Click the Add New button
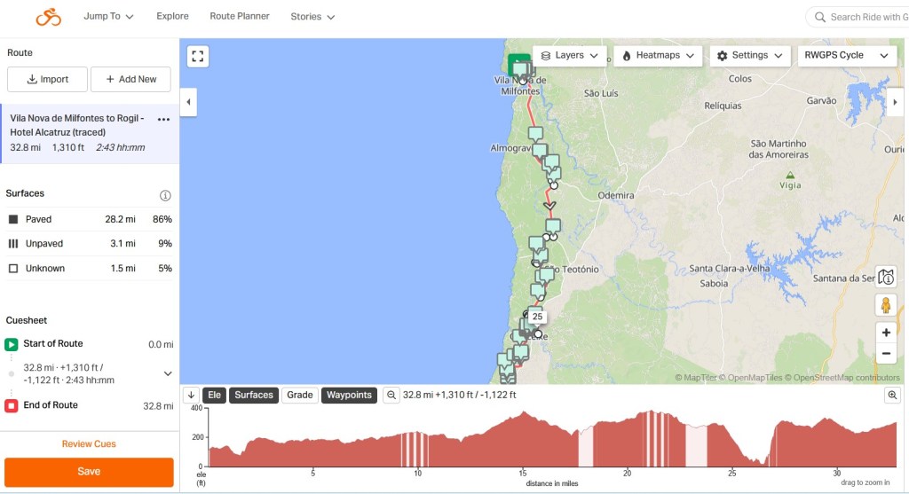 coord(130,79)
